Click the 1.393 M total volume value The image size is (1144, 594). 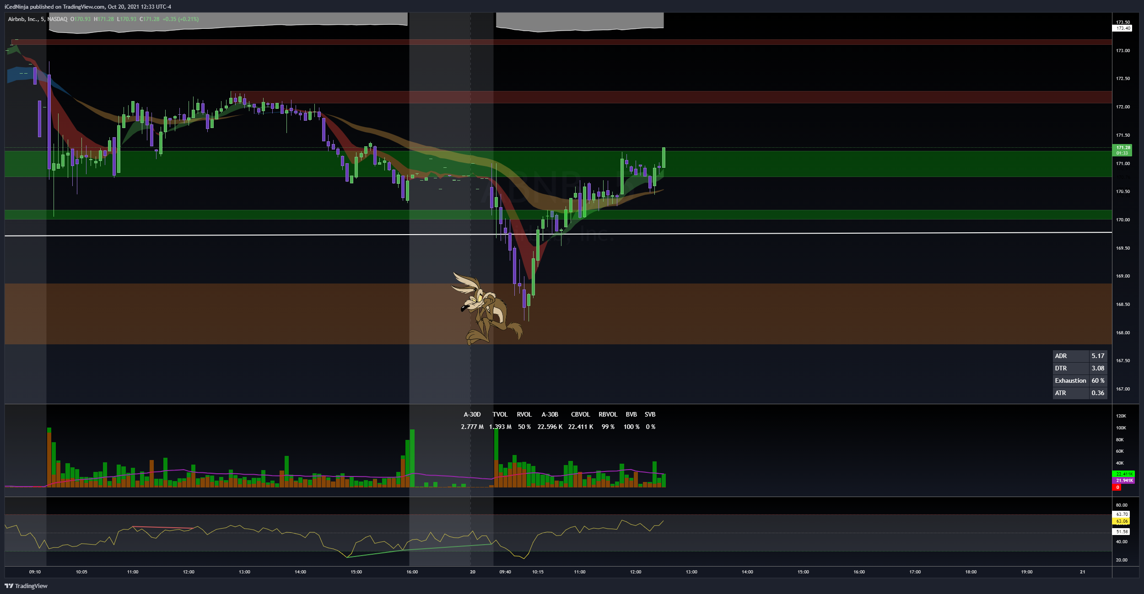(500, 427)
